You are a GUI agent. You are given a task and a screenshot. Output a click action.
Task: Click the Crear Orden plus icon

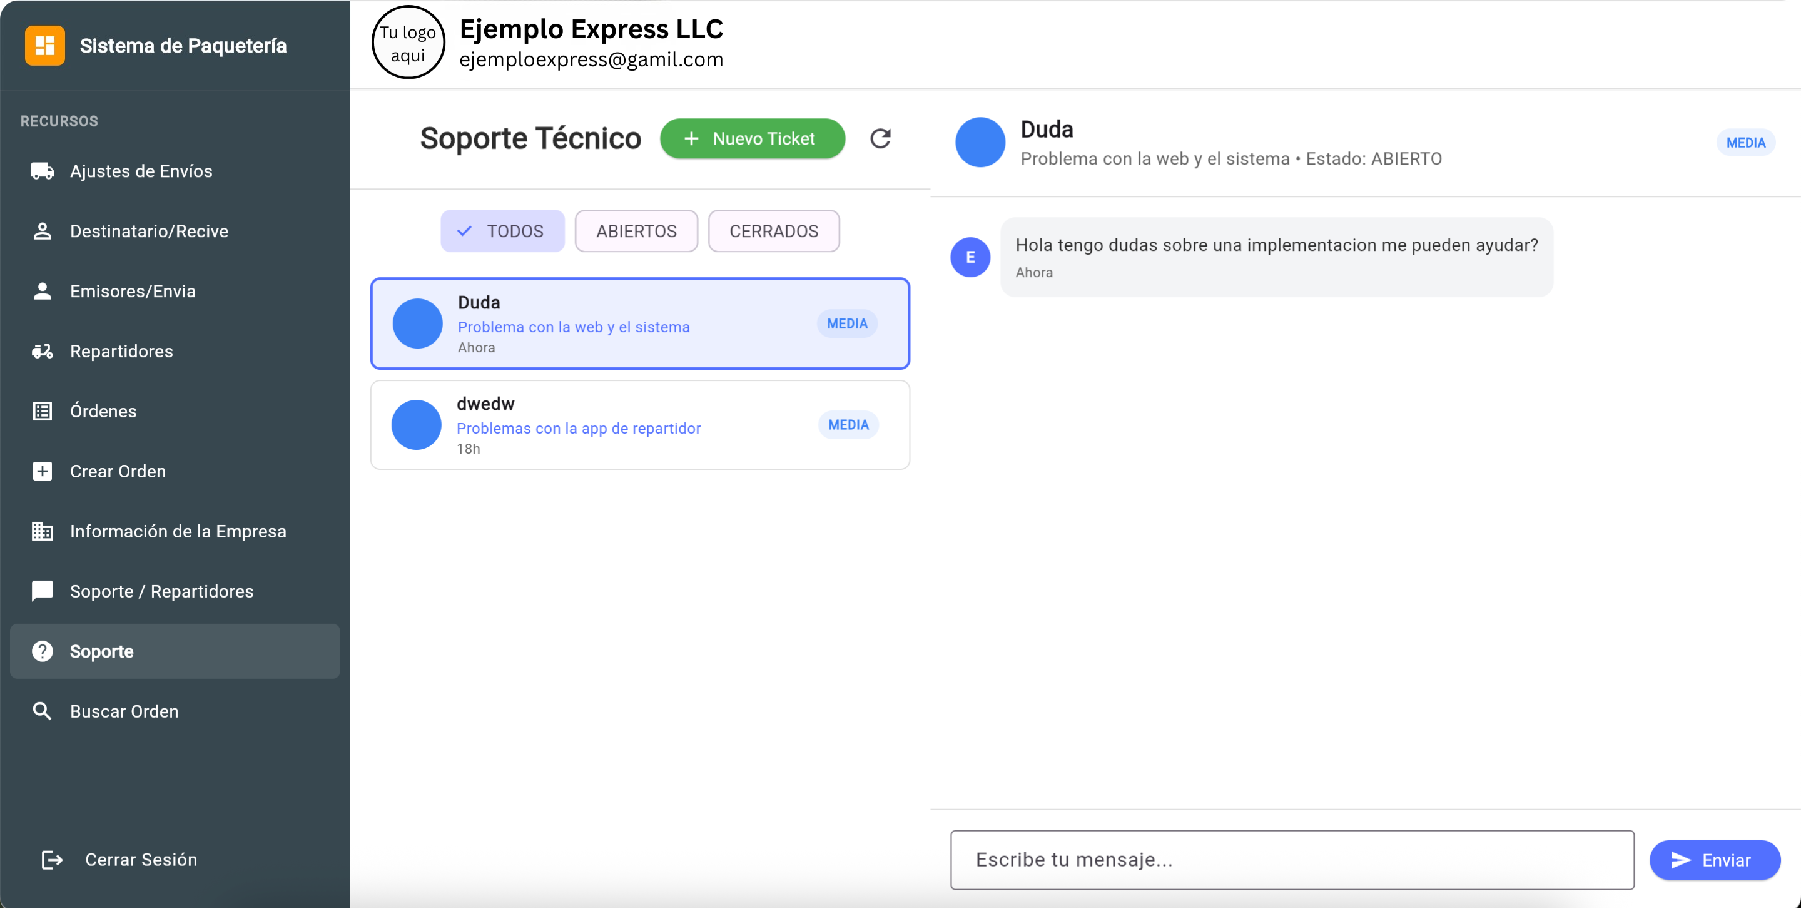click(x=43, y=471)
